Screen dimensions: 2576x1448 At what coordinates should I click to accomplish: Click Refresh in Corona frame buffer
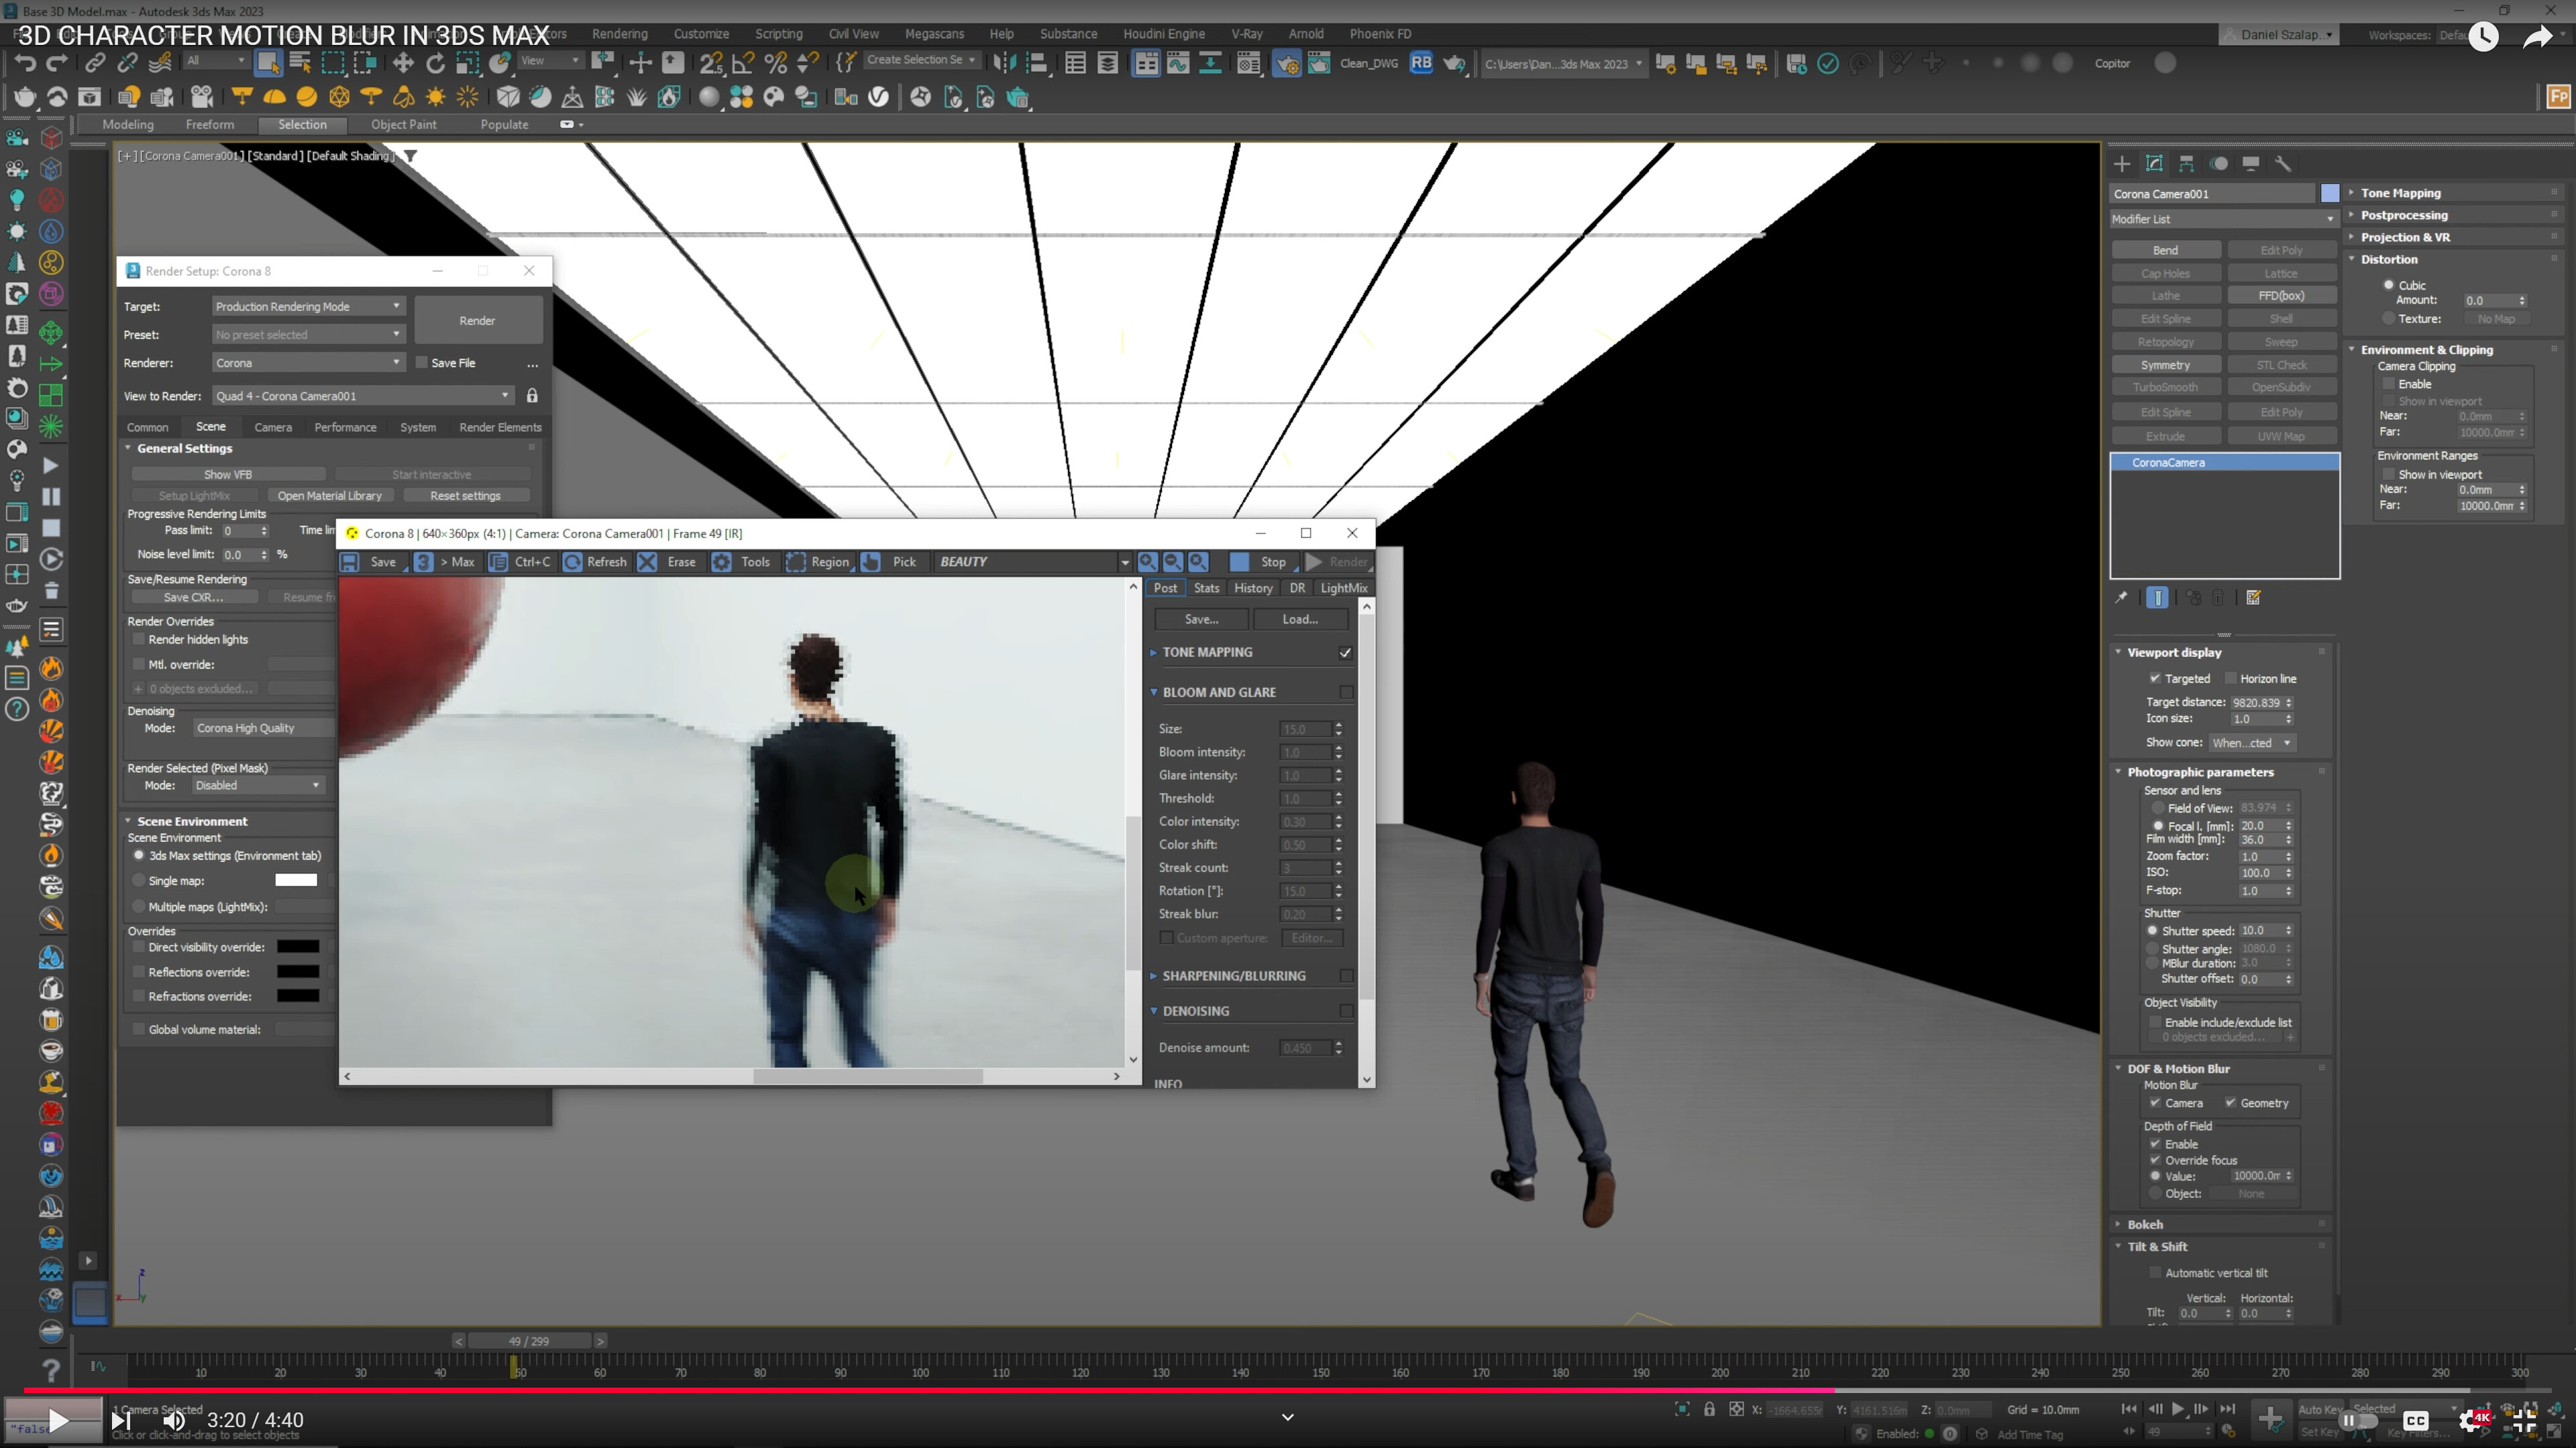[595, 562]
